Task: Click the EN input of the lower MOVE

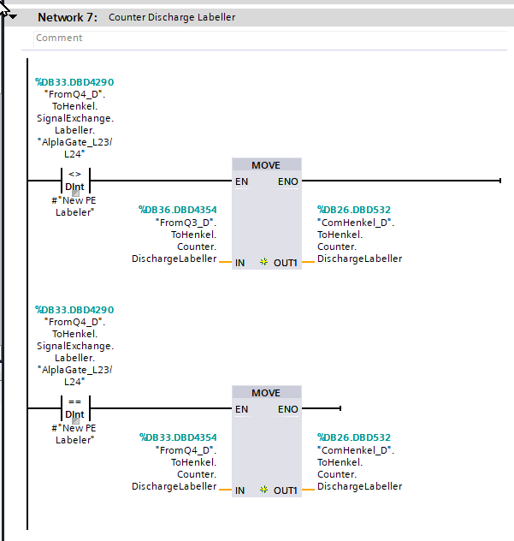Action: (x=242, y=409)
